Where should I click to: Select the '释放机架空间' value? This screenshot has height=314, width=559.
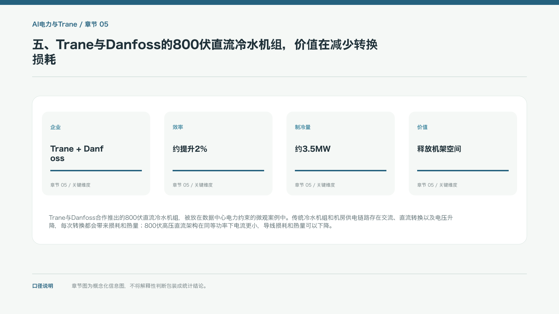[x=439, y=149]
